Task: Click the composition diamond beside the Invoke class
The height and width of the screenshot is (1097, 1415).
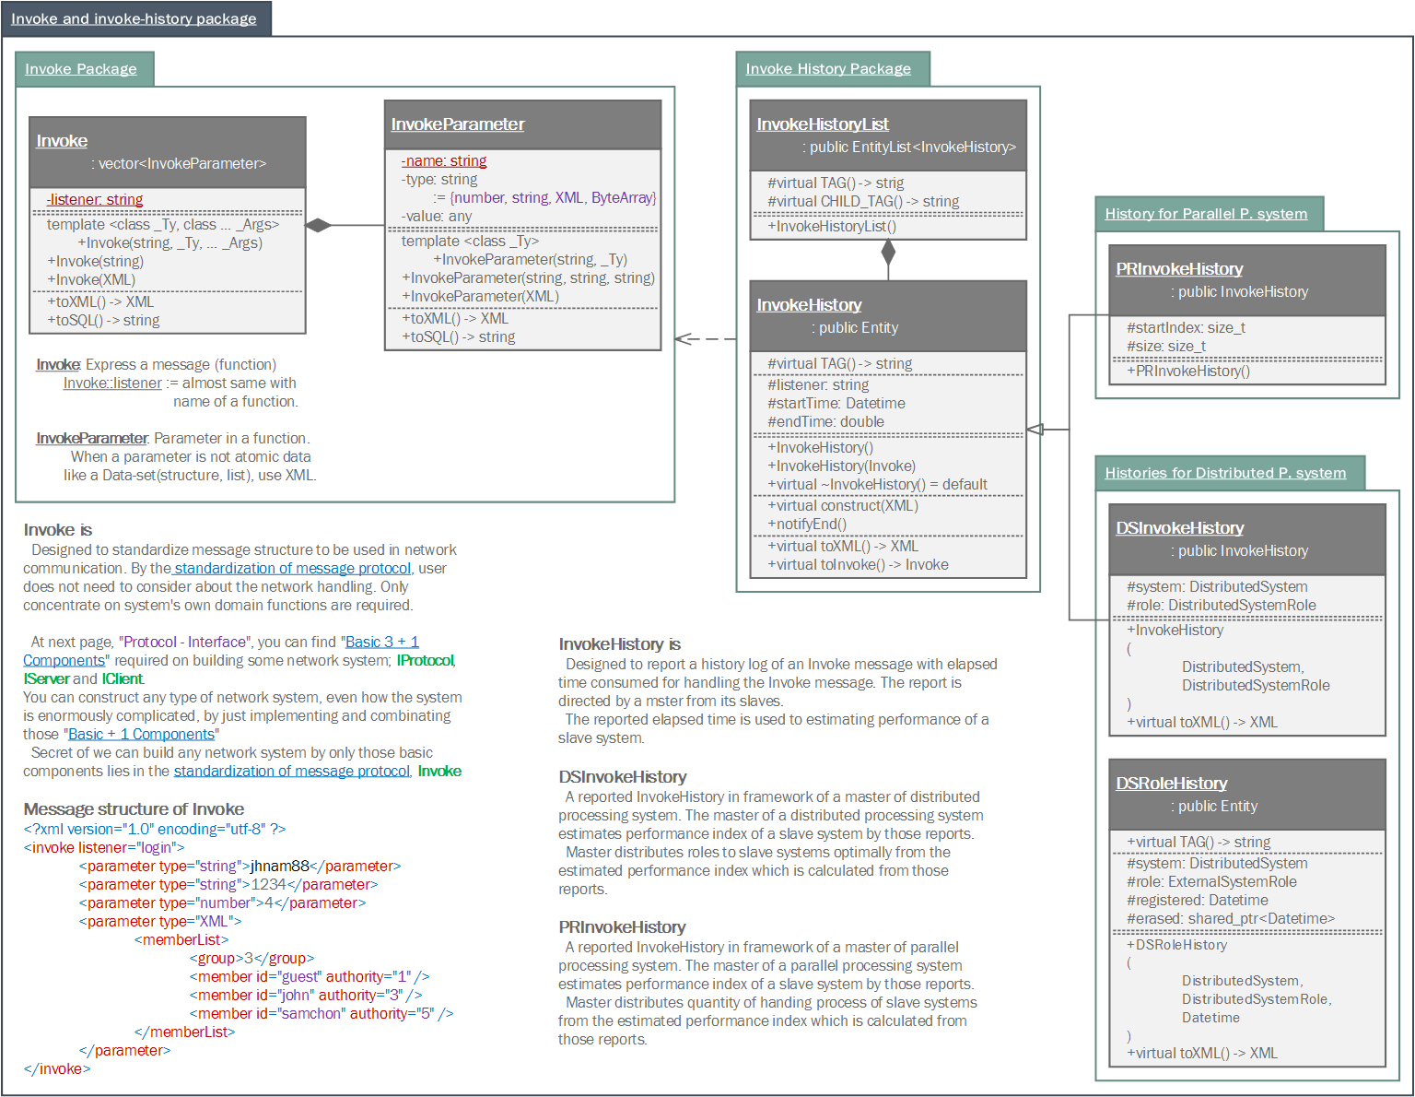Action: click(319, 225)
